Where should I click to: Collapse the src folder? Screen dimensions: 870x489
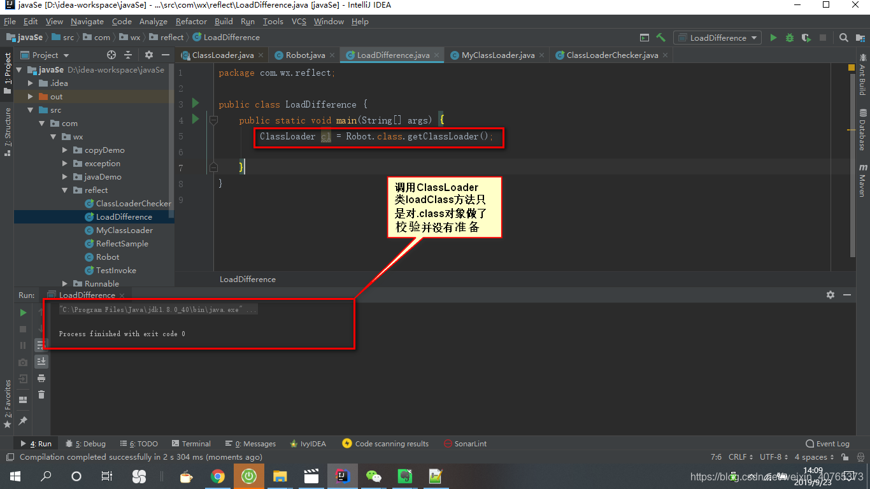click(x=31, y=110)
